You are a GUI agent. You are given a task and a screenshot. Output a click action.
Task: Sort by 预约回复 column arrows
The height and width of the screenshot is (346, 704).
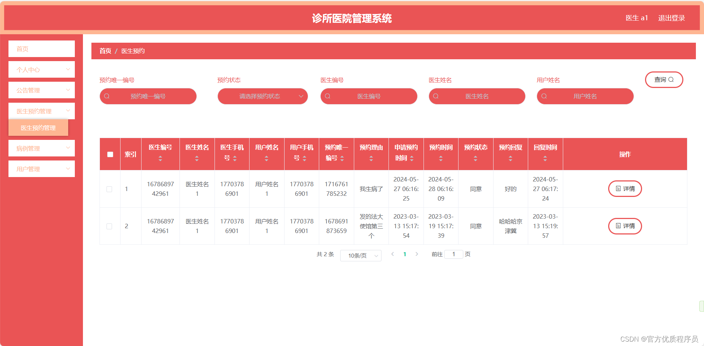click(510, 158)
